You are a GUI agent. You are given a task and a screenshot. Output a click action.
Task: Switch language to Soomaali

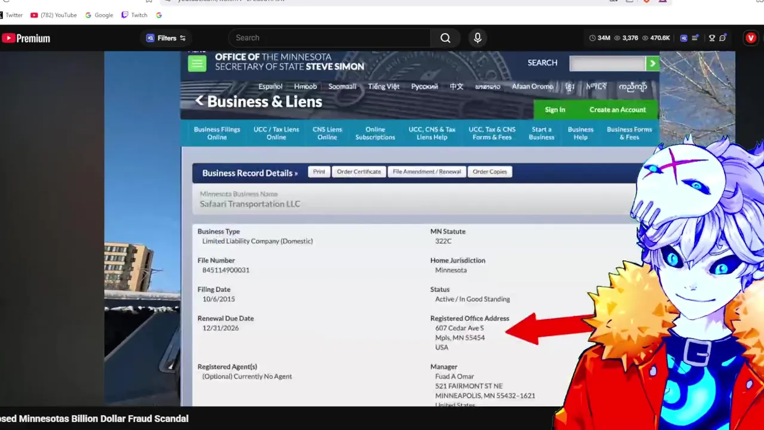tap(342, 87)
